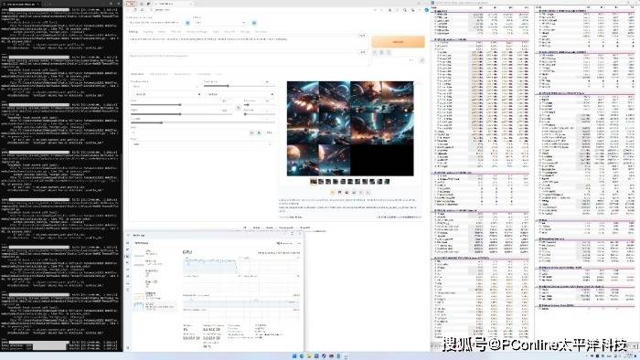Select the first thumbnail below generated grid

314,182
